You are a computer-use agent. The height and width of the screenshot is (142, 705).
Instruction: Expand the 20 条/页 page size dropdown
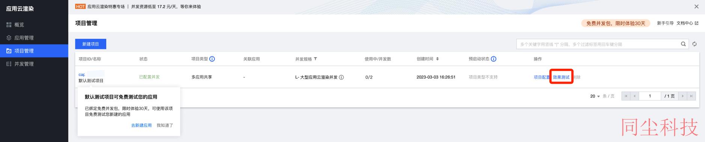pos(595,96)
